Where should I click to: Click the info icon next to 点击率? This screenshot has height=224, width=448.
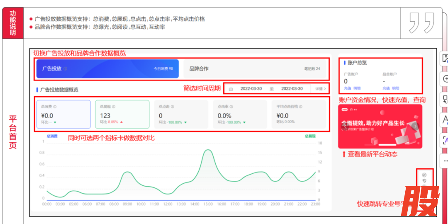[231, 107]
